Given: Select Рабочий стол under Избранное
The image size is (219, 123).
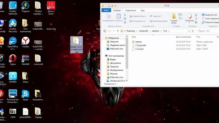Looking at the screenshot, I should coord(115,49).
